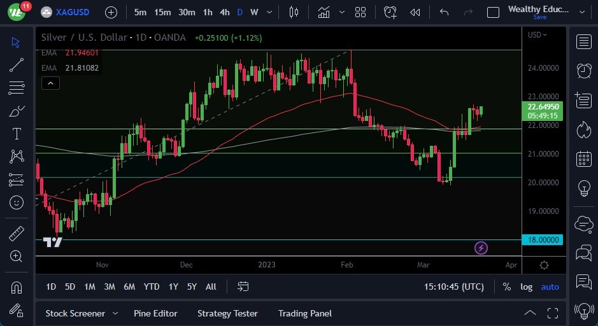Add a symbol to compare
Screen dimensions: 598x326
click(111, 13)
